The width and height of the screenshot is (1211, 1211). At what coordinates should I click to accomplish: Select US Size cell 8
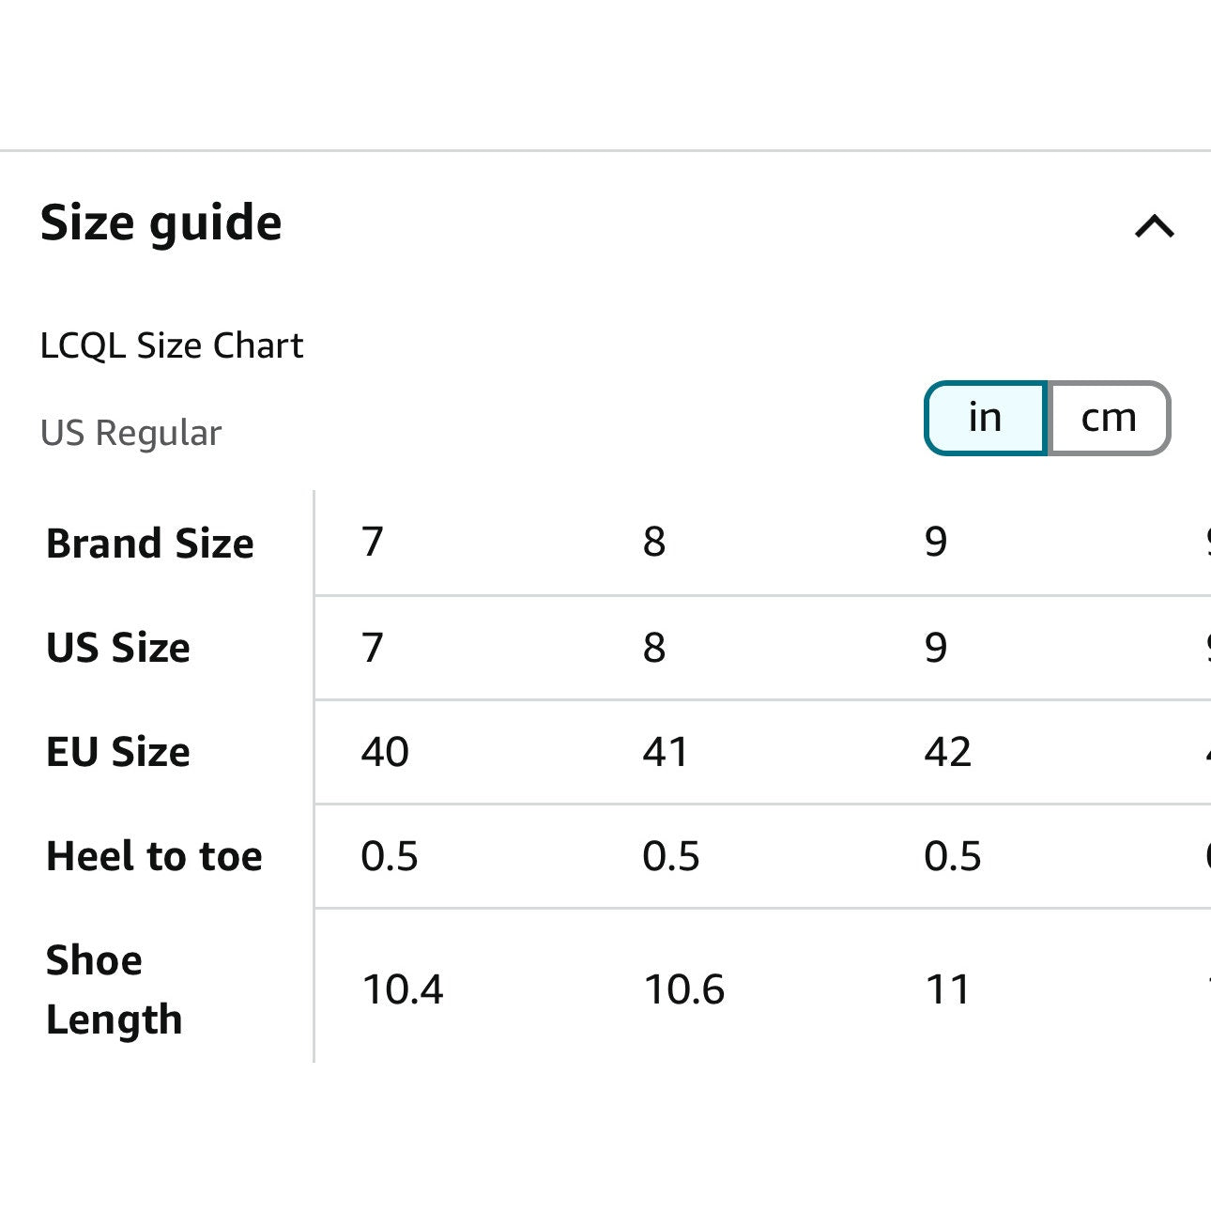click(x=654, y=648)
